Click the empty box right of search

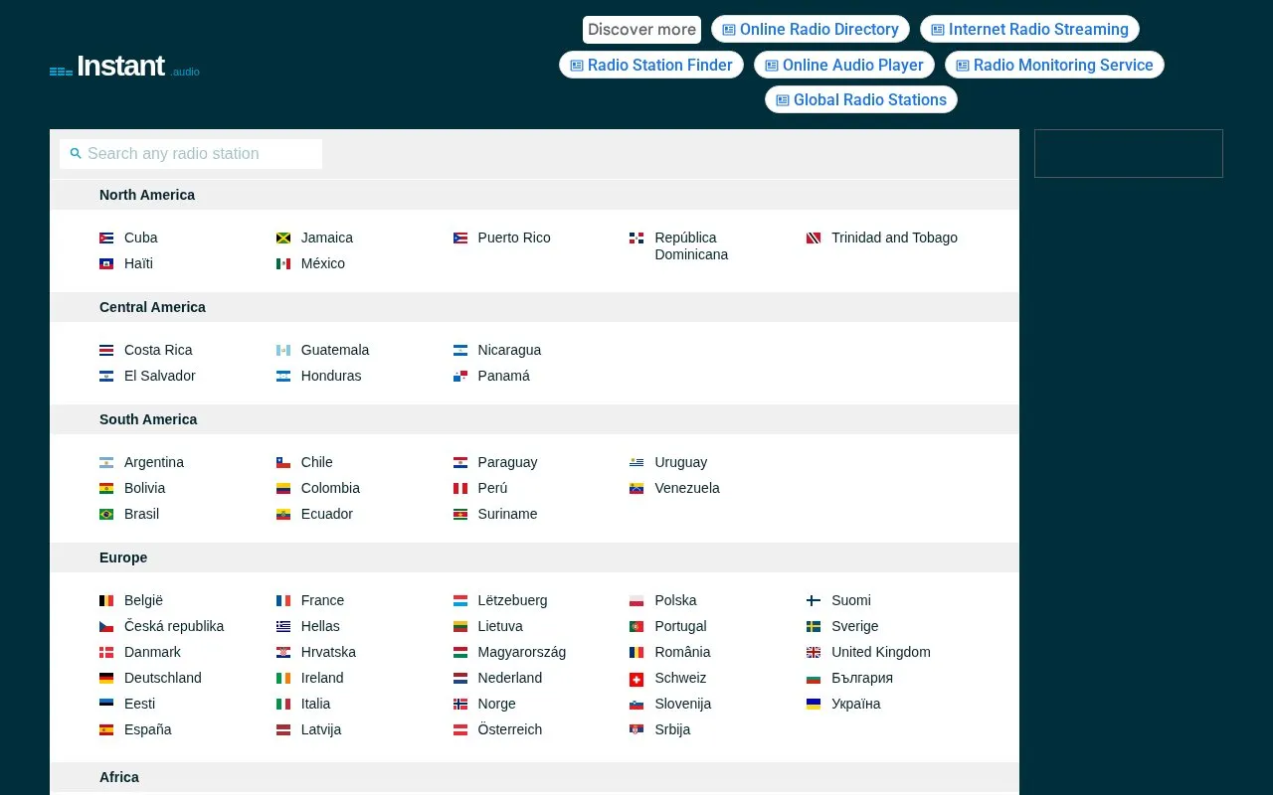click(x=1129, y=154)
